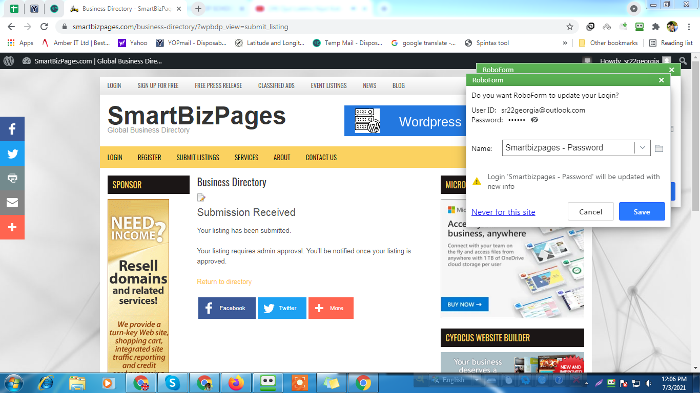Cancel the RoboForm update prompt
Image resolution: width=700 pixels, height=393 pixels.
[590, 212]
